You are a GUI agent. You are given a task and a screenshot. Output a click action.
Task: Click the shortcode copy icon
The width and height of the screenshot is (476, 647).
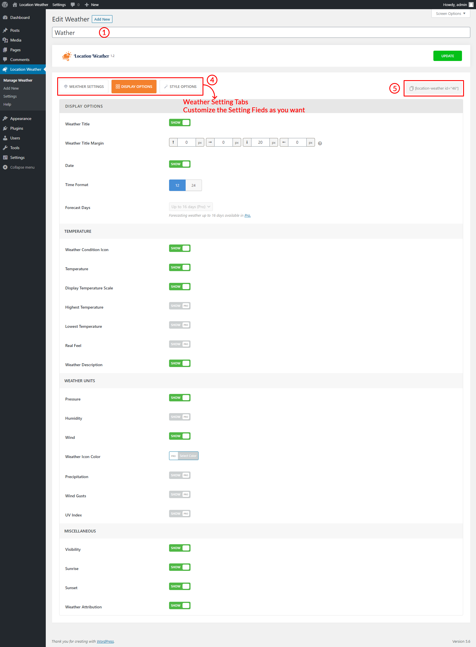[411, 88]
